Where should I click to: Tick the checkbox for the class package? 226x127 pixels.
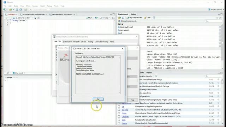(119, 120)
